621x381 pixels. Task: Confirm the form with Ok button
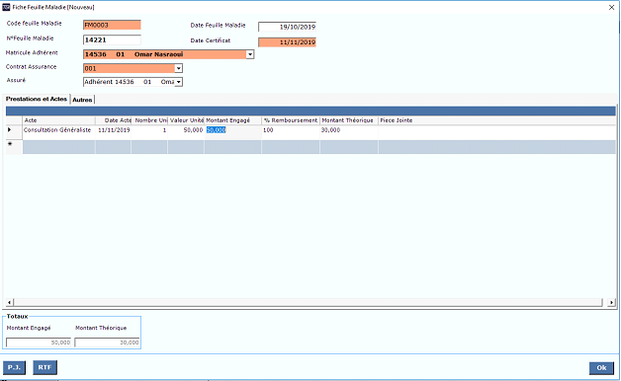601,368
